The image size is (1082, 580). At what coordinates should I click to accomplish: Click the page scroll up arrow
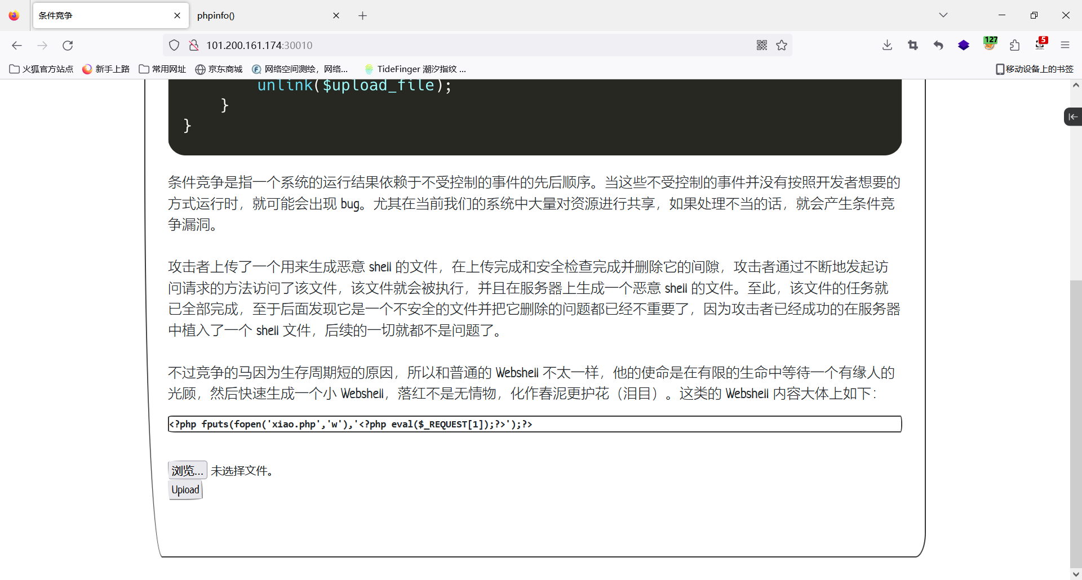(x=1076, y=86)
